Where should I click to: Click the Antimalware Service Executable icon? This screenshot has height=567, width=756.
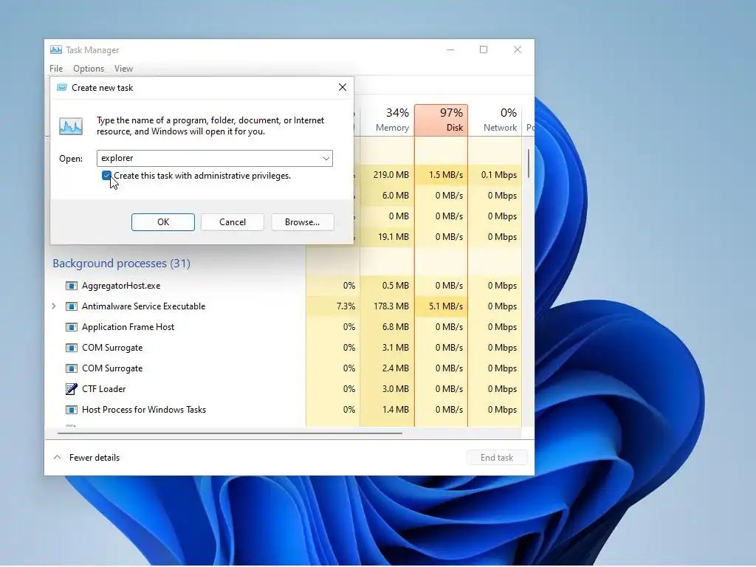point(72,306)
